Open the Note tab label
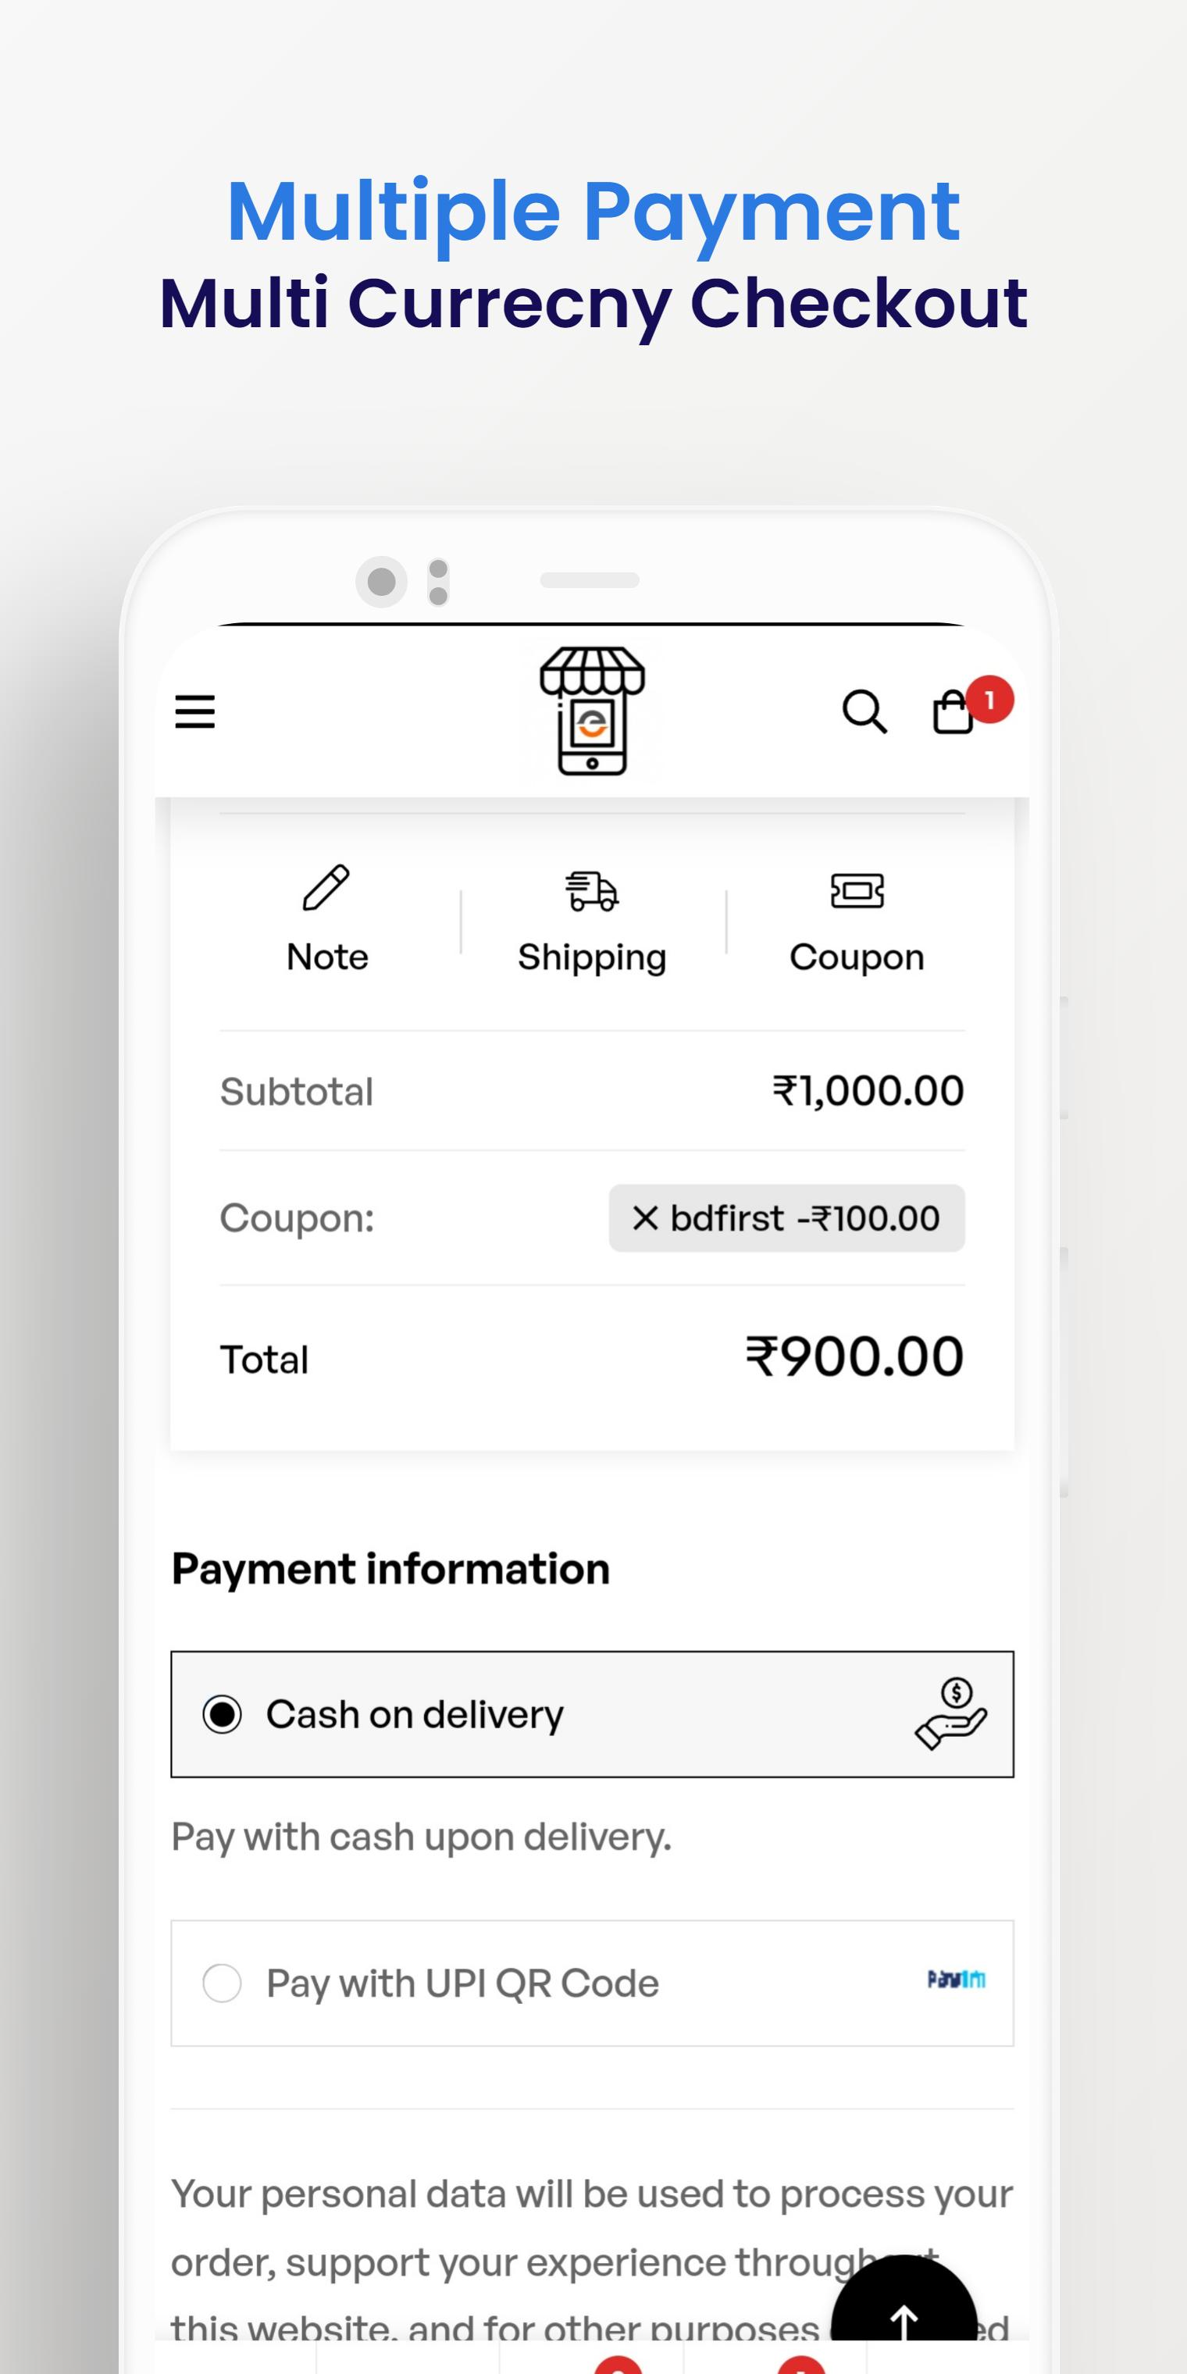 pos(327,957)
